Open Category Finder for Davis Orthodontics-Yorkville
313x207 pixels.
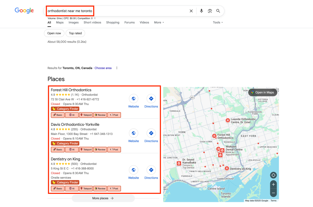[65, 143]
